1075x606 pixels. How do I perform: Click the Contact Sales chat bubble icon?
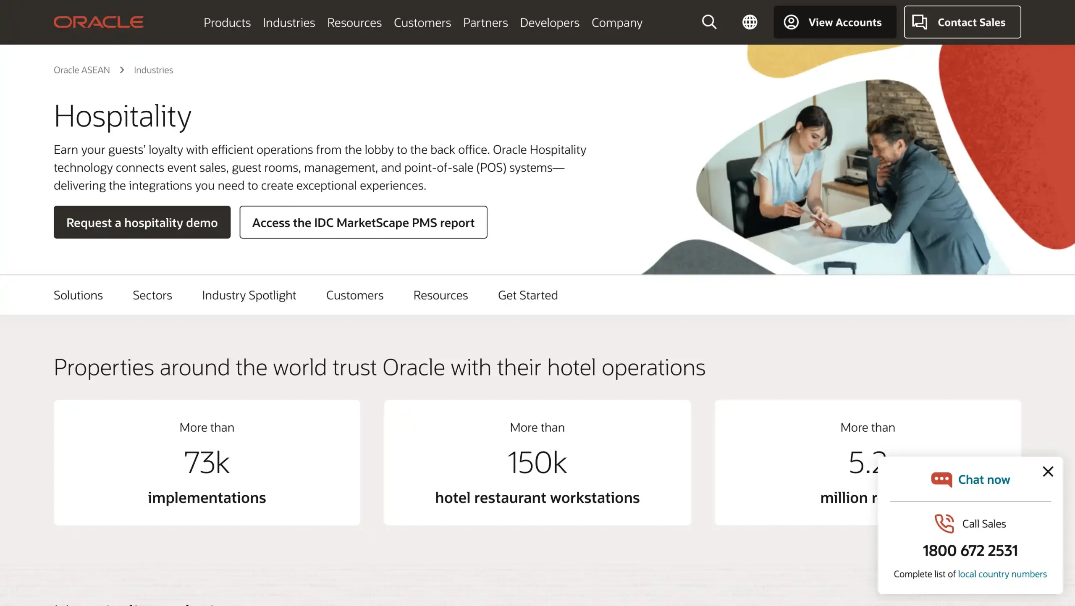[x=920, y=22]
